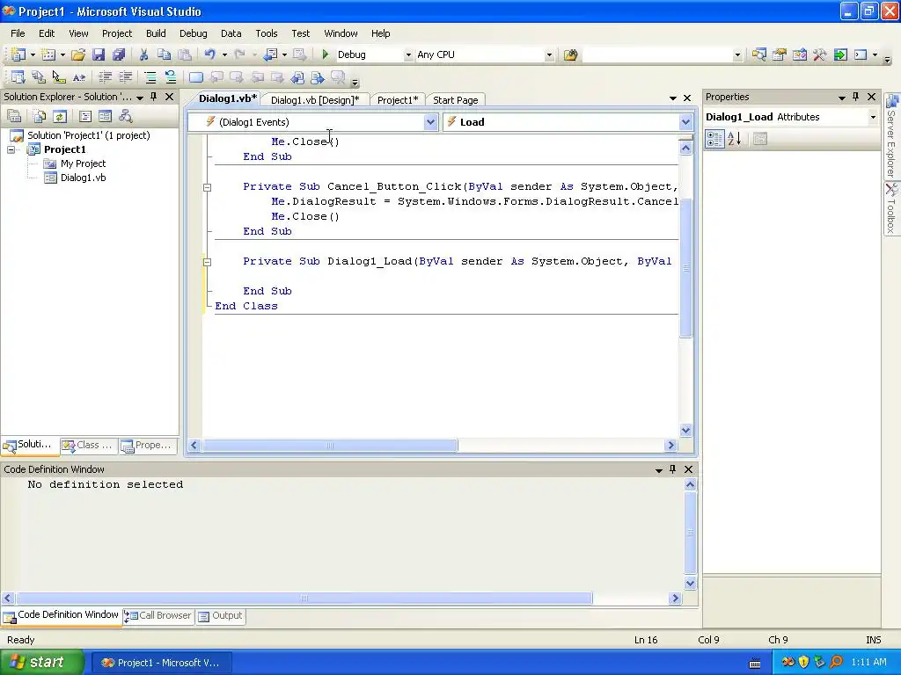Open the Properties Window toolbar icon
Viewport: 901px width, 675px height.
click(x=780, y=54)
